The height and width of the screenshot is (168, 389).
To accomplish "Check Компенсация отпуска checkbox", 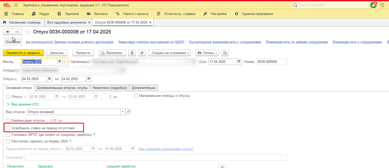I will [8, 120].
